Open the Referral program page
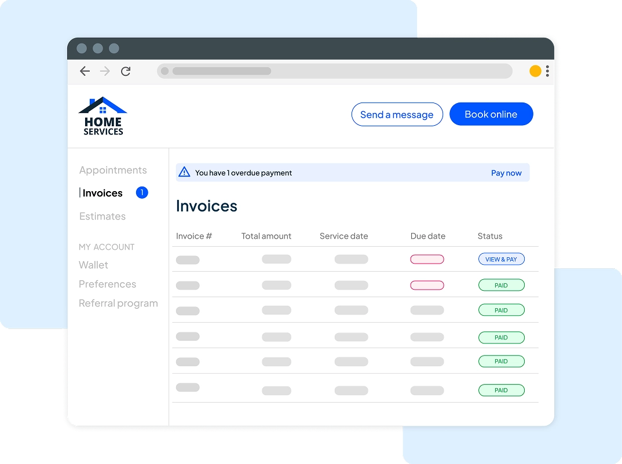 click(118, 303)
